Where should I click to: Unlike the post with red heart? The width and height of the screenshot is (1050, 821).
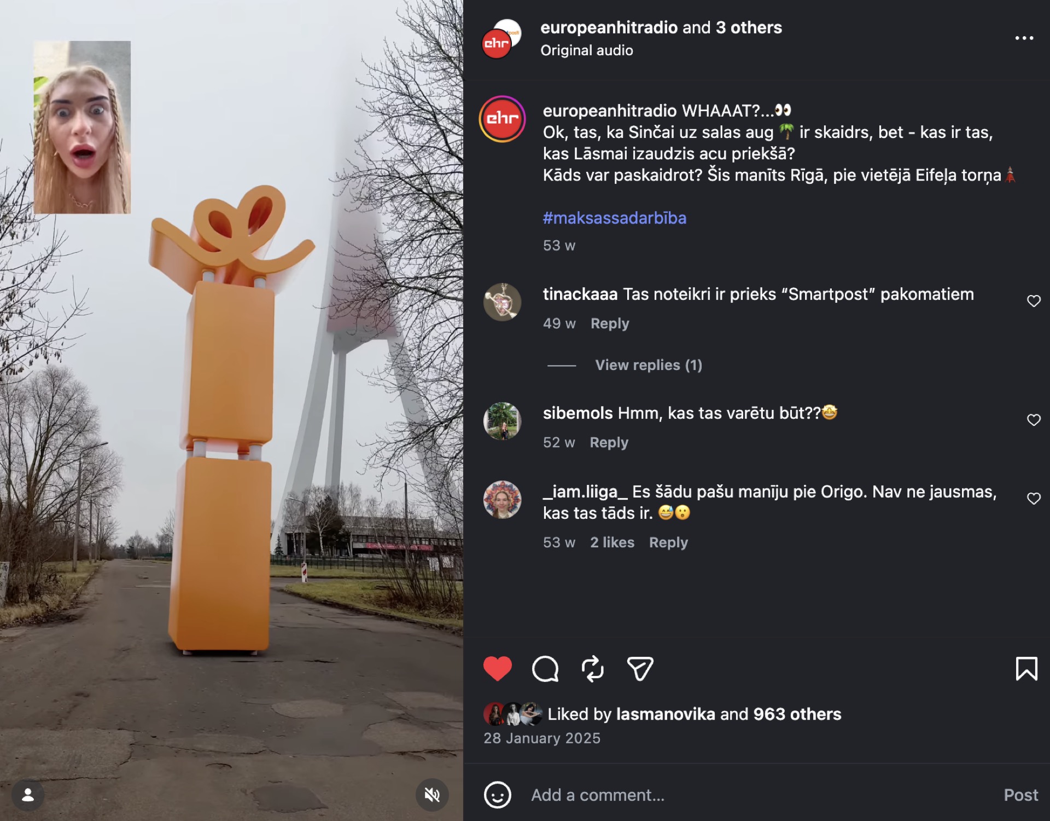(x=497, y=668)
